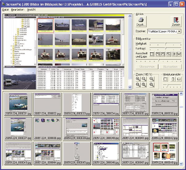Select thumbnail 20051224_000031.jpg
The height and width of the screenshot is (170, 186).
tap(18, 104)
